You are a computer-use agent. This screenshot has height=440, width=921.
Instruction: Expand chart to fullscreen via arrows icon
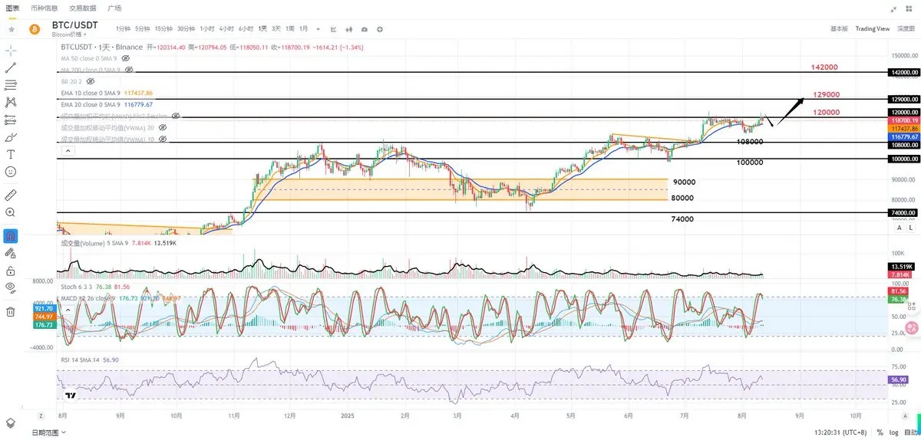[x=895, y=8]
